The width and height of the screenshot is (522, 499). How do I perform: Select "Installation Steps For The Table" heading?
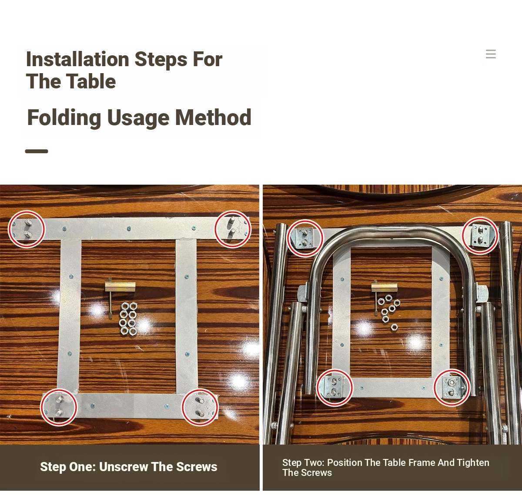pos(124,70)
